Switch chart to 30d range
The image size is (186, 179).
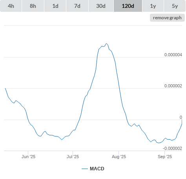(101, 6)
